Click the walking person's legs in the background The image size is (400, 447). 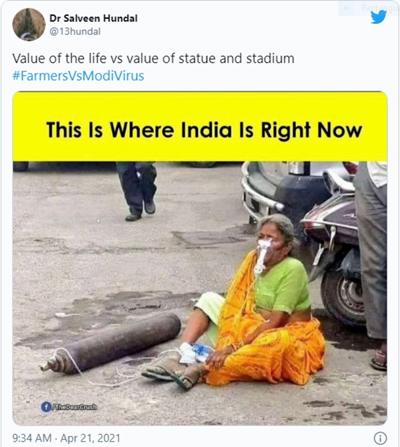click(x=138, y=190)
